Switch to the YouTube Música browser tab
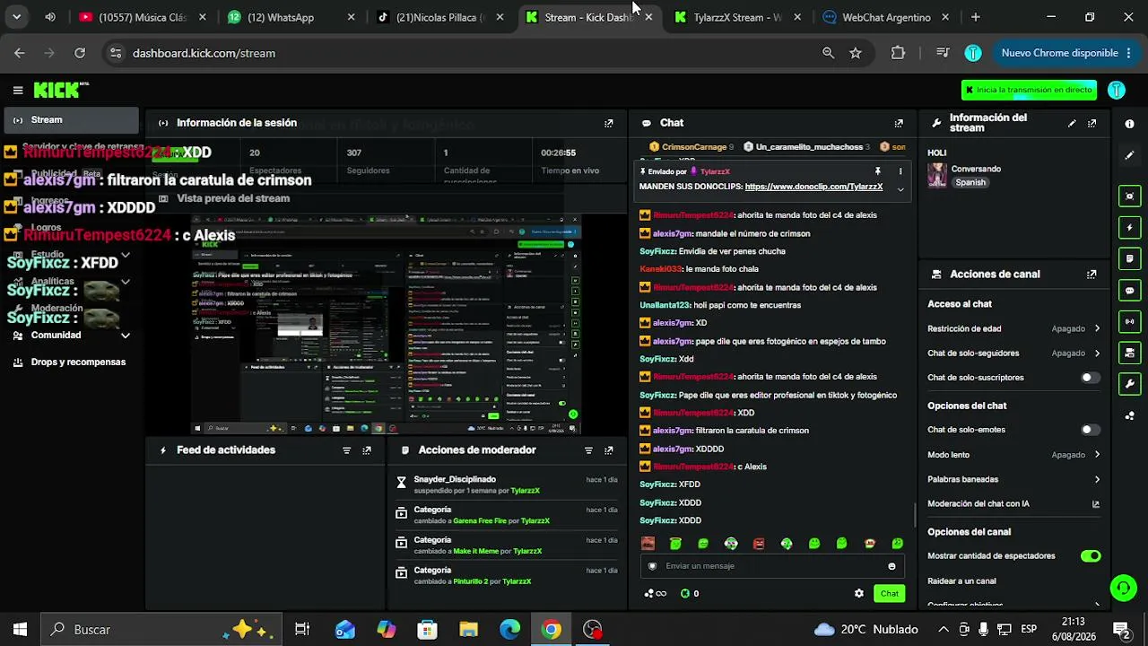Screen dimensions: 1148x646 [x=143, y=17]
